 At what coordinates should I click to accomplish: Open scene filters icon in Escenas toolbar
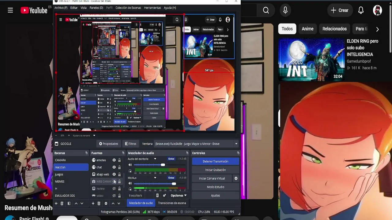pos(69,204)
